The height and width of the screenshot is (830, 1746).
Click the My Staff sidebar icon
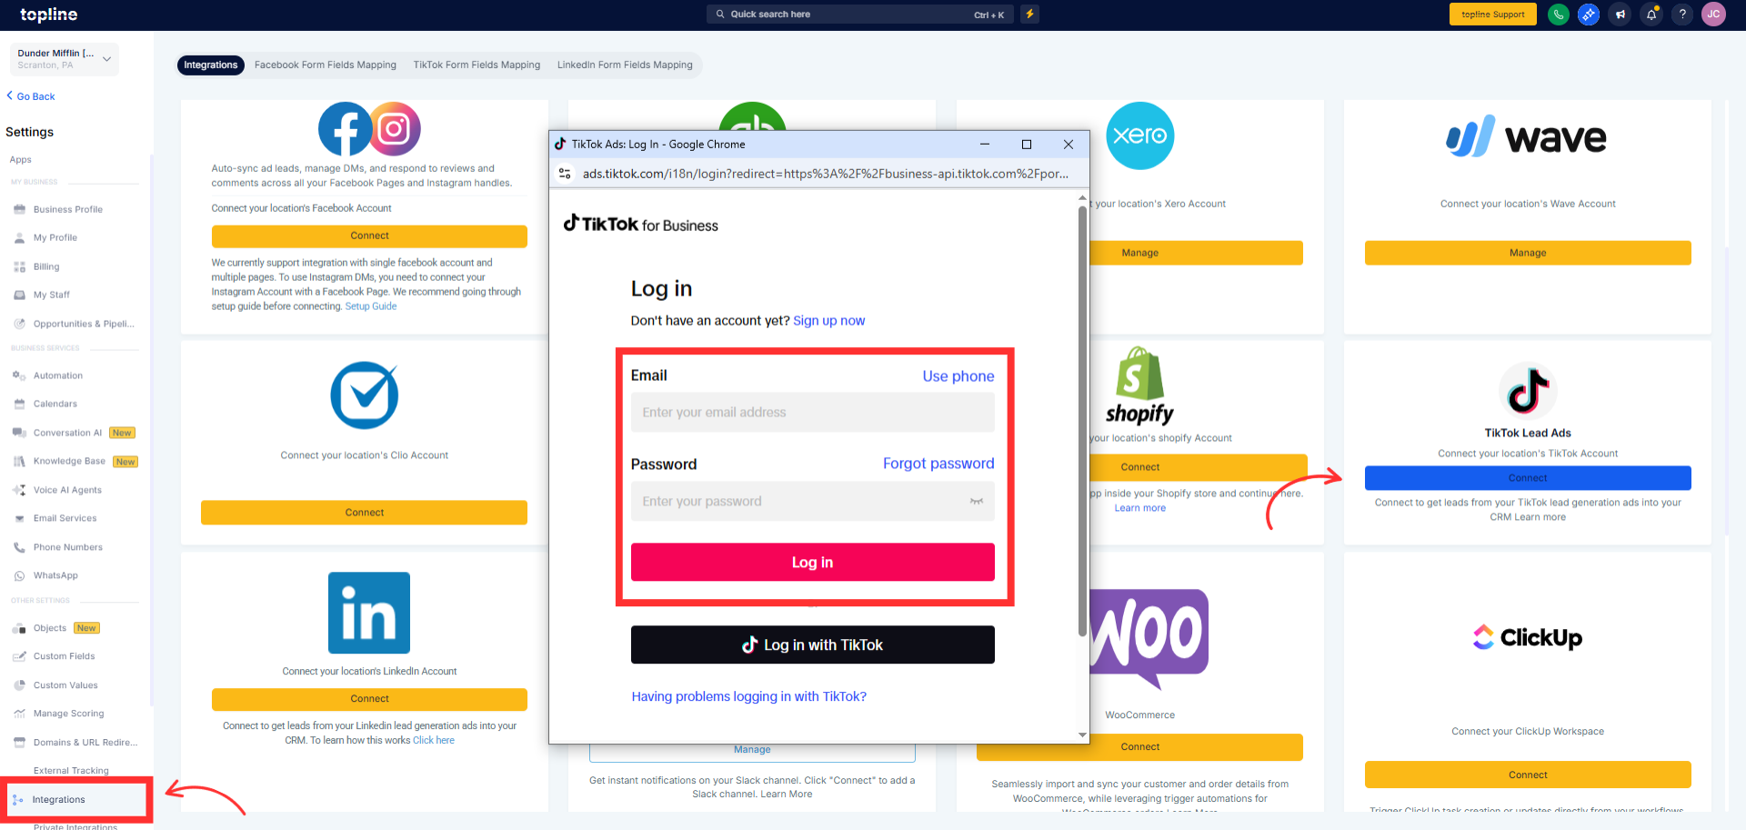tap(19, 295)
